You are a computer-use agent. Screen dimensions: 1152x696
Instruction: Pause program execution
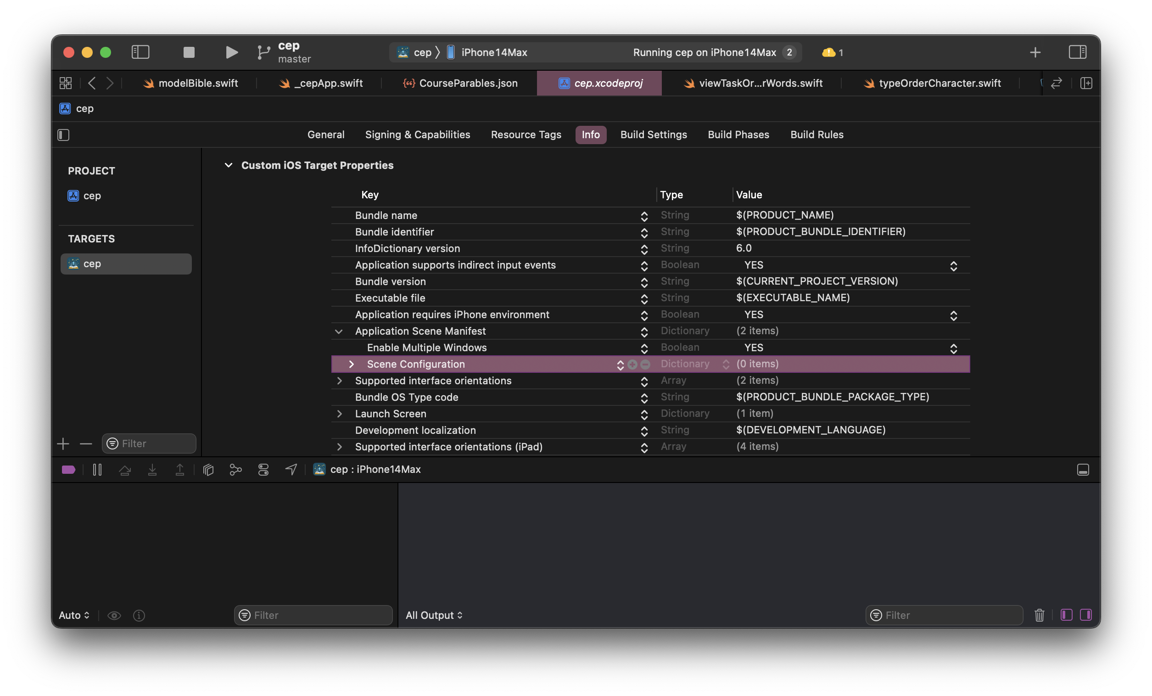pos(97,470)
